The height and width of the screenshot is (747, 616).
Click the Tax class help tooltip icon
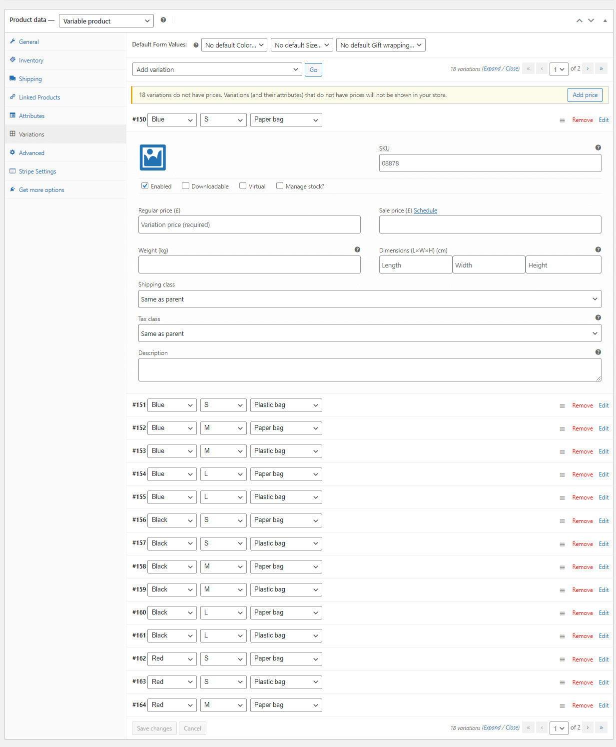[598, 317]
